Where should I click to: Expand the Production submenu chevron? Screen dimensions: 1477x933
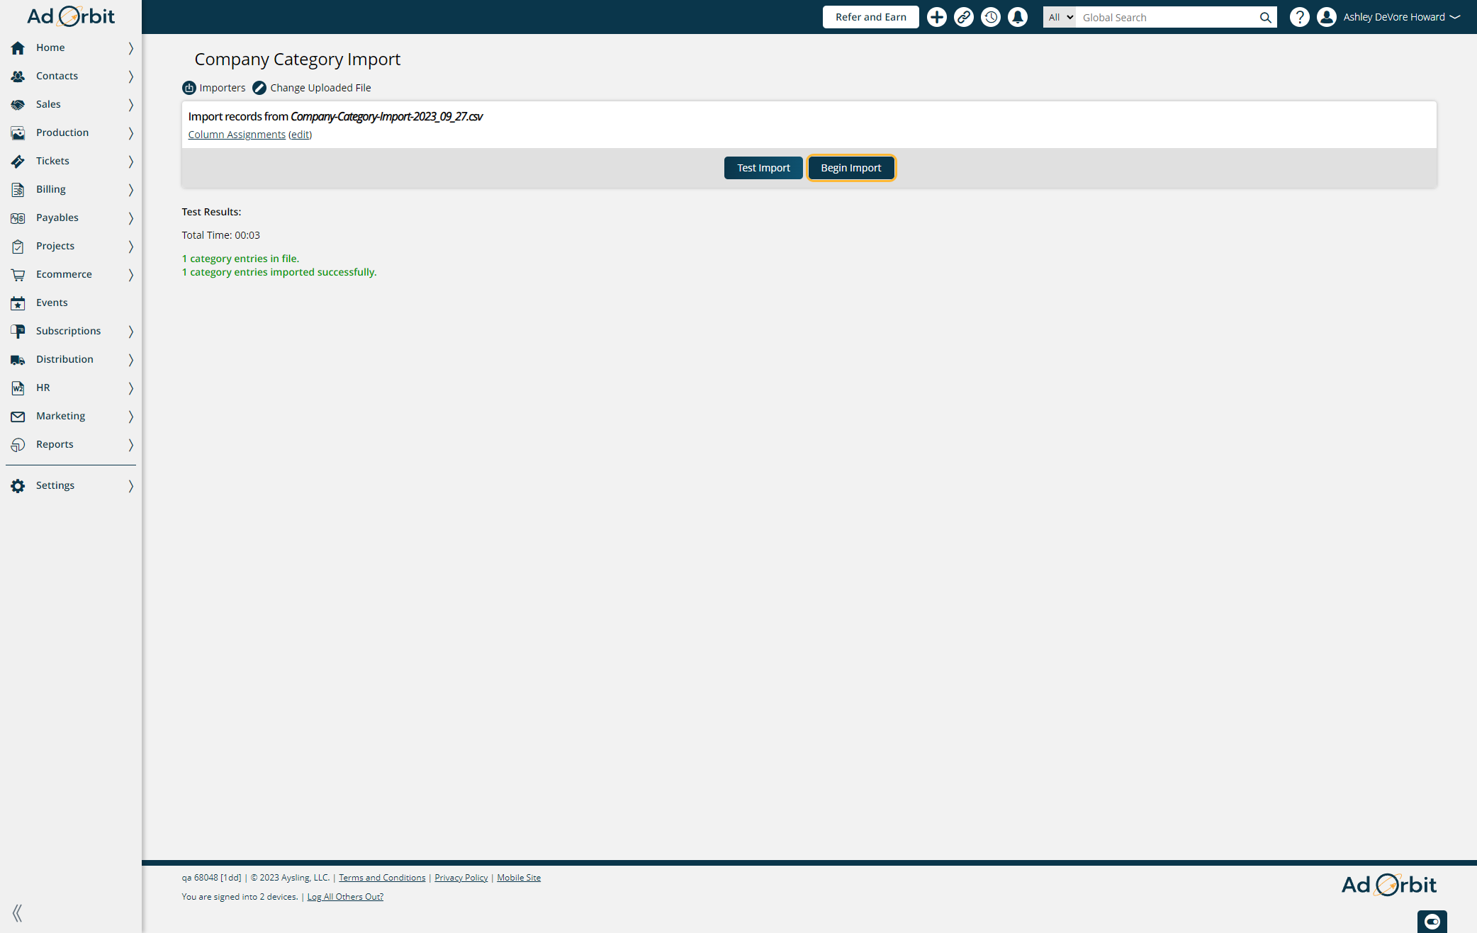point(131,133)
